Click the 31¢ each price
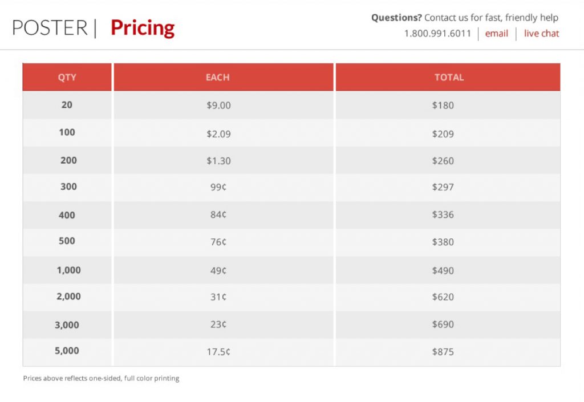 click(x=218, y=297)
